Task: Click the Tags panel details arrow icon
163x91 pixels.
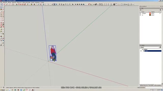Action: point(160,10)
